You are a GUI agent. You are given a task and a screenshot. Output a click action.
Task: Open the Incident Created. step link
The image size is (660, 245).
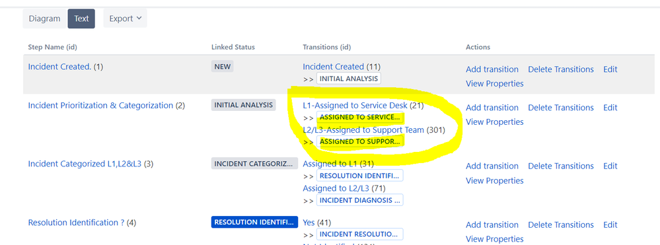click(59, 67)
